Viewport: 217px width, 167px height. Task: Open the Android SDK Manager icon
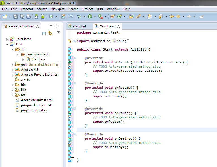[36, 16]
